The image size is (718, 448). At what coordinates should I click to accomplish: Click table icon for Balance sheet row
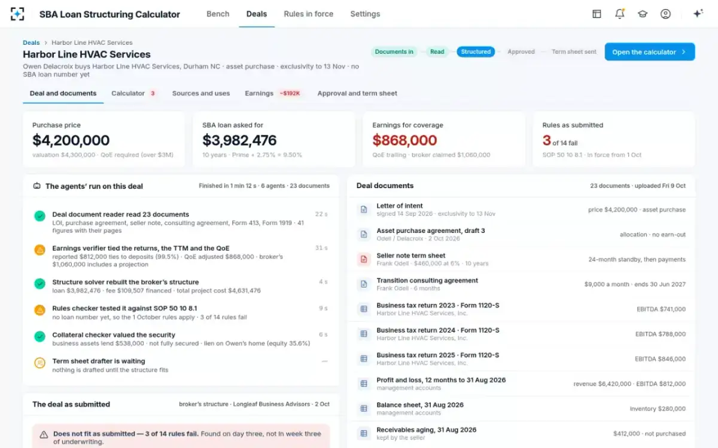point(363,409)
